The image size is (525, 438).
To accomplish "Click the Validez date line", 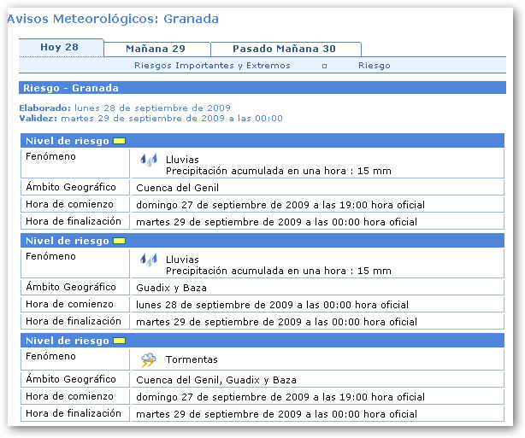I will [150, 118].
